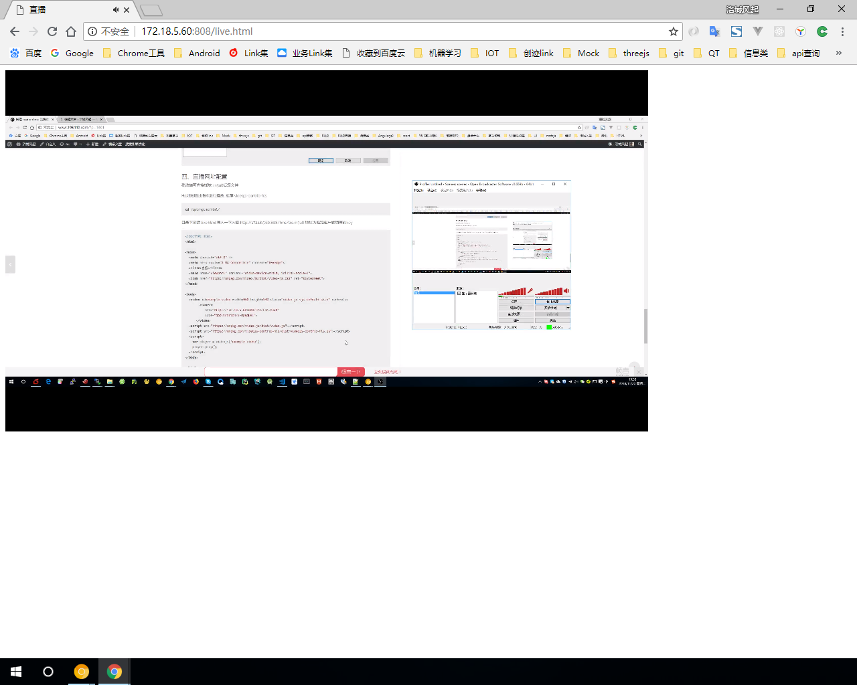Open the QT bookmark folder
This screenshot has height=685, width=857.
[706, 53]
